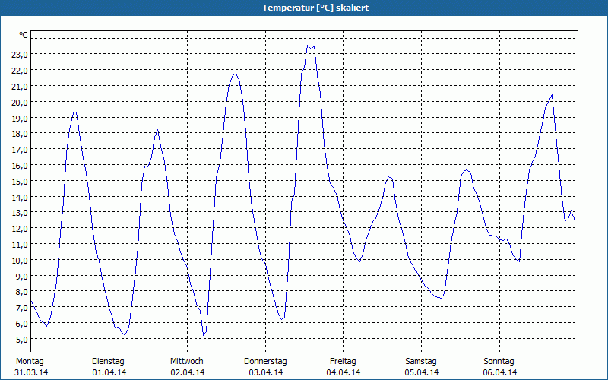Select the date 02.04.14
The height and width of the screenshot is (380, 608).
click(x=188, y=373)
